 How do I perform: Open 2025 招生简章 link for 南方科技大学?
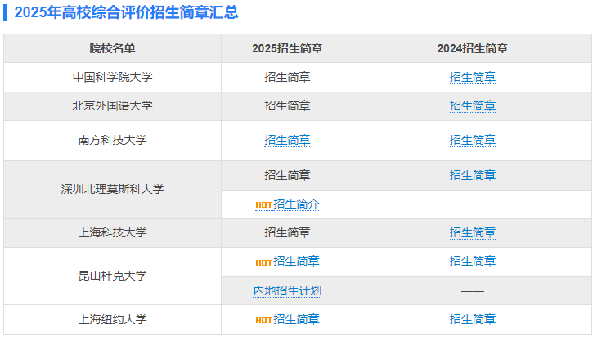coord(287,141)
